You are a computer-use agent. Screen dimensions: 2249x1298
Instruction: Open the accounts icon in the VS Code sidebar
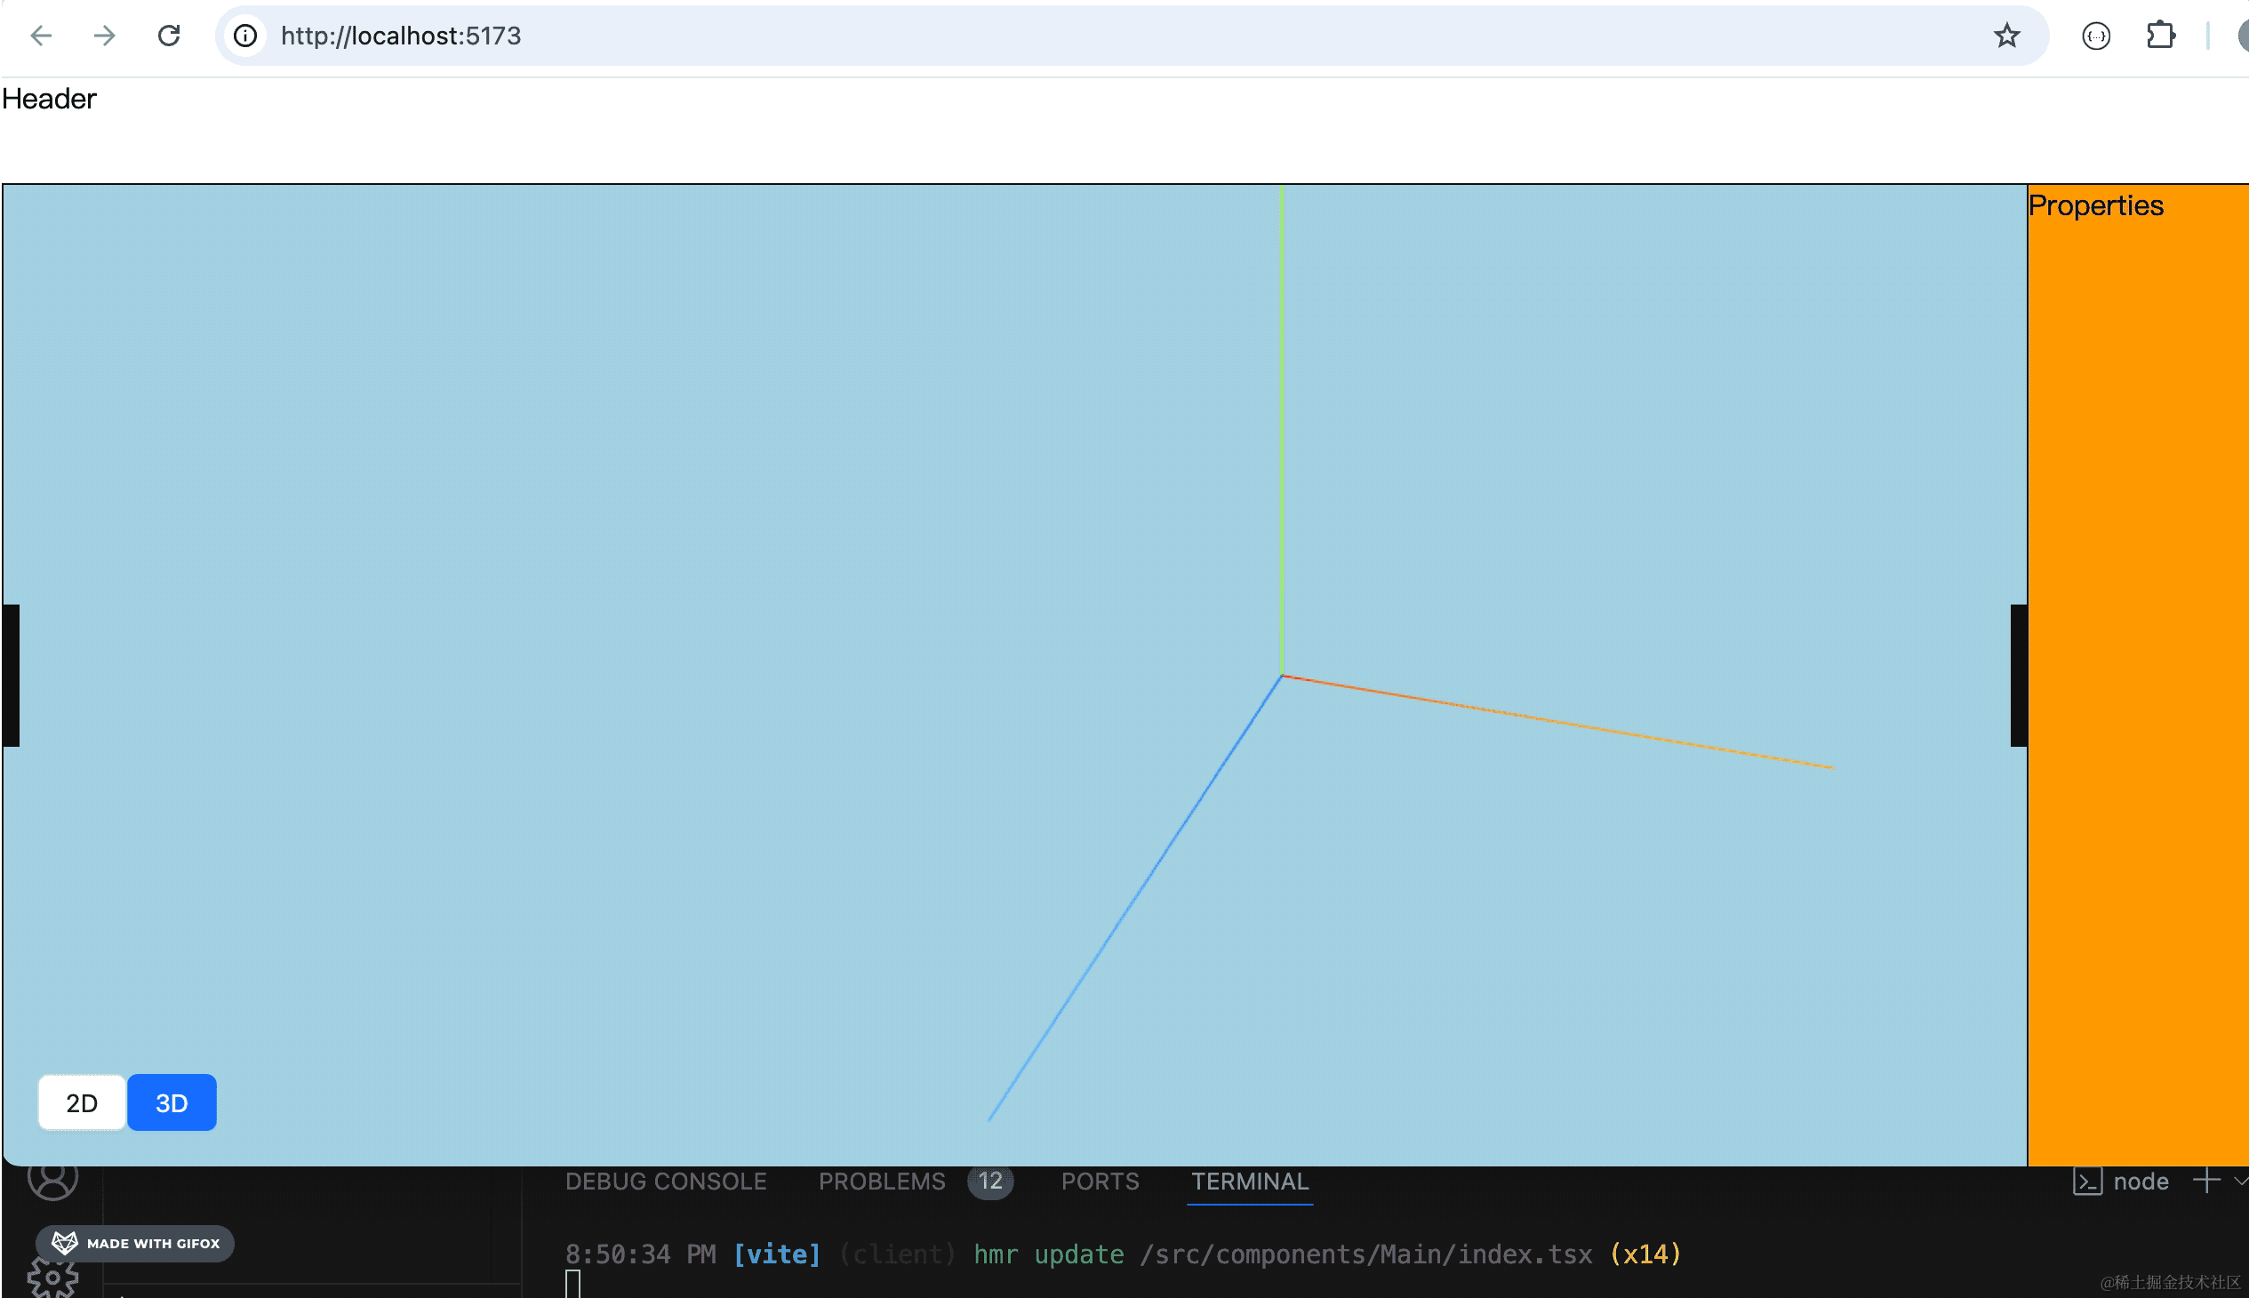(x=52, y=1179)
